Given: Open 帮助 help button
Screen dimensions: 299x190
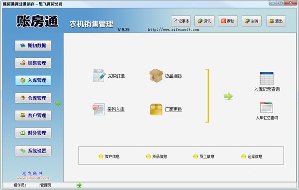Looking at the screenshot, I should point(228,21).
